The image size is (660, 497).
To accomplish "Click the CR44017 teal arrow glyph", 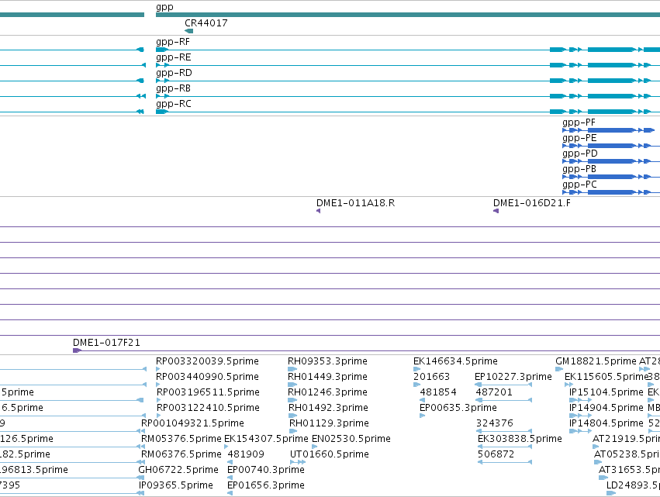I will point(189,31).
